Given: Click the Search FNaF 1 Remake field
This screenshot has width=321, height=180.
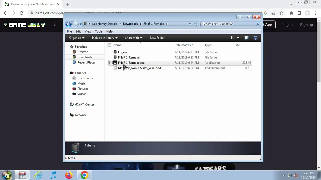Looking at the screenshot, I should point(231,24).
